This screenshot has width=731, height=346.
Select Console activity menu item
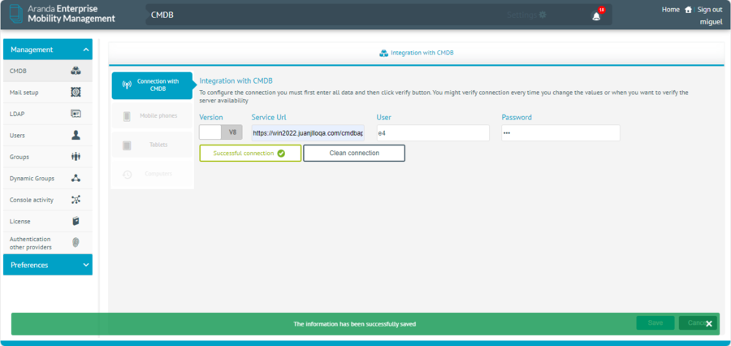[x=48, y=200]
